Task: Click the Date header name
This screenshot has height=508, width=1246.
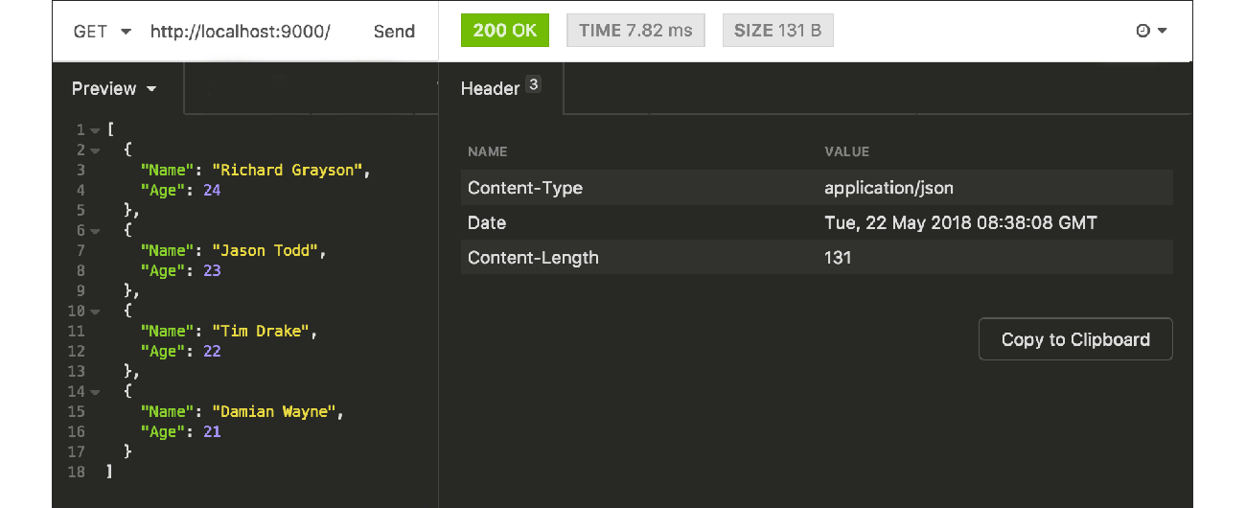Action: pyautogui.click(x=486, y=222)
